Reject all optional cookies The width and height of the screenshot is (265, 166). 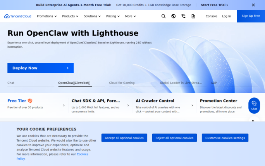174,138
